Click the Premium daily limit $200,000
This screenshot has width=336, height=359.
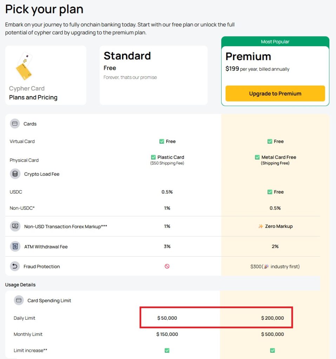tap(272, 318)
